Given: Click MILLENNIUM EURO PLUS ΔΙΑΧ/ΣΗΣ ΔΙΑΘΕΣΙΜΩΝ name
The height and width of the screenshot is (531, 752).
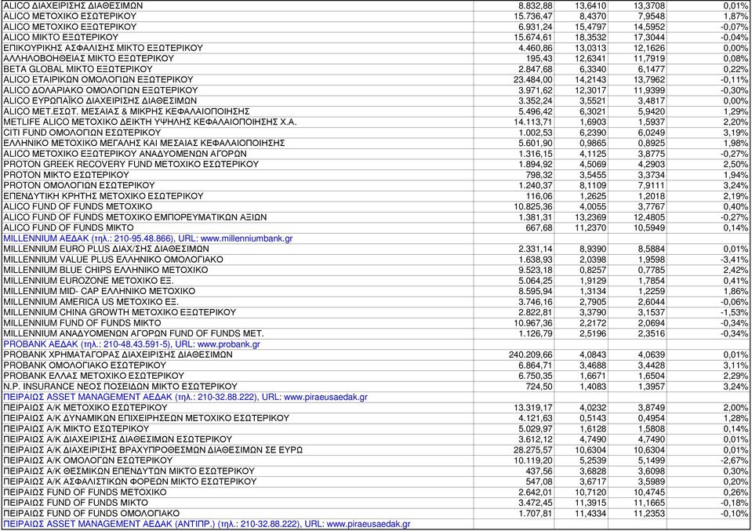Looking at the screenshot, I should click(x=107, y=249).
